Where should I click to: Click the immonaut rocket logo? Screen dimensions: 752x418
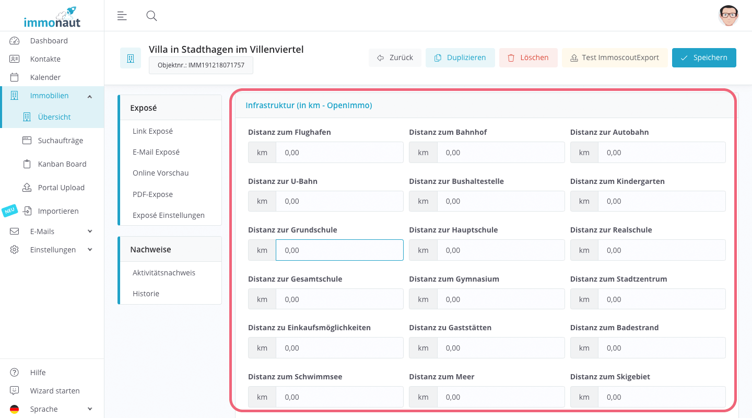click(x=52, y=17)
